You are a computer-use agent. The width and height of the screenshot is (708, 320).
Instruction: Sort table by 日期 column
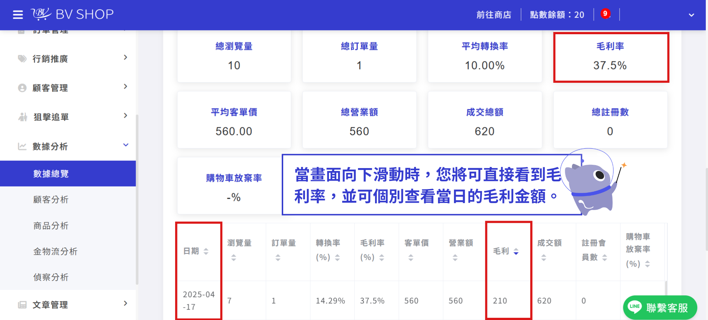206,251
